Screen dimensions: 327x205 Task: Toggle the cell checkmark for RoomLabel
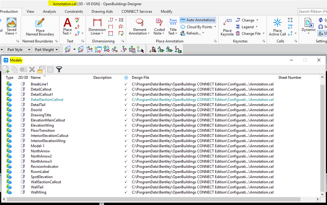point(126,172)
